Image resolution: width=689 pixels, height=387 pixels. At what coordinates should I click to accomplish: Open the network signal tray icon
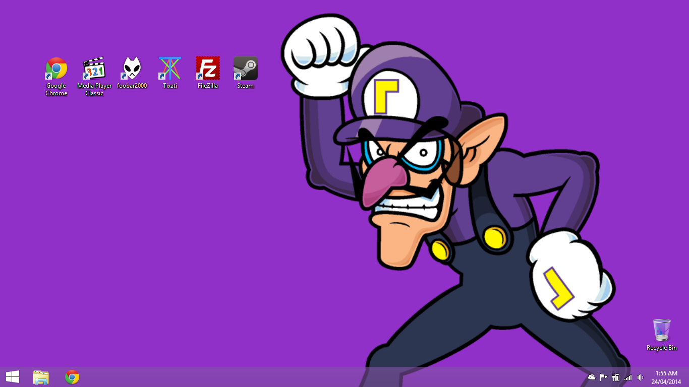point(628,377)
